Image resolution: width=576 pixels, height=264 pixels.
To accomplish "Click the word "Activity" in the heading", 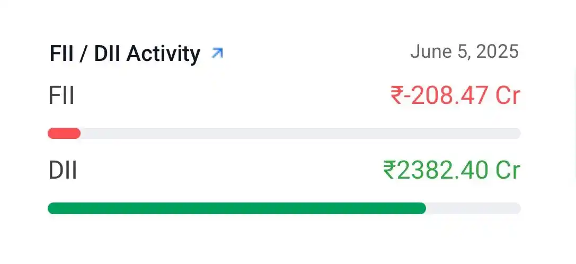I will tap(163, 54).
